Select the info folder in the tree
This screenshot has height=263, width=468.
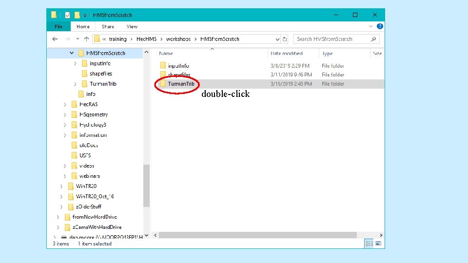coord(91,94)
